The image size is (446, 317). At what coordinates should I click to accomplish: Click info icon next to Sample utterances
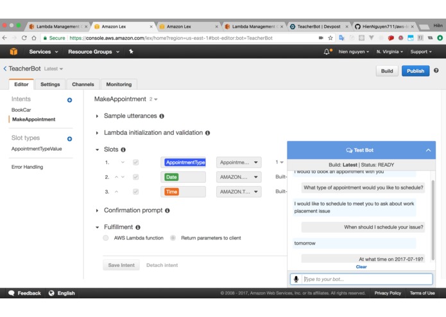point(162,116)
